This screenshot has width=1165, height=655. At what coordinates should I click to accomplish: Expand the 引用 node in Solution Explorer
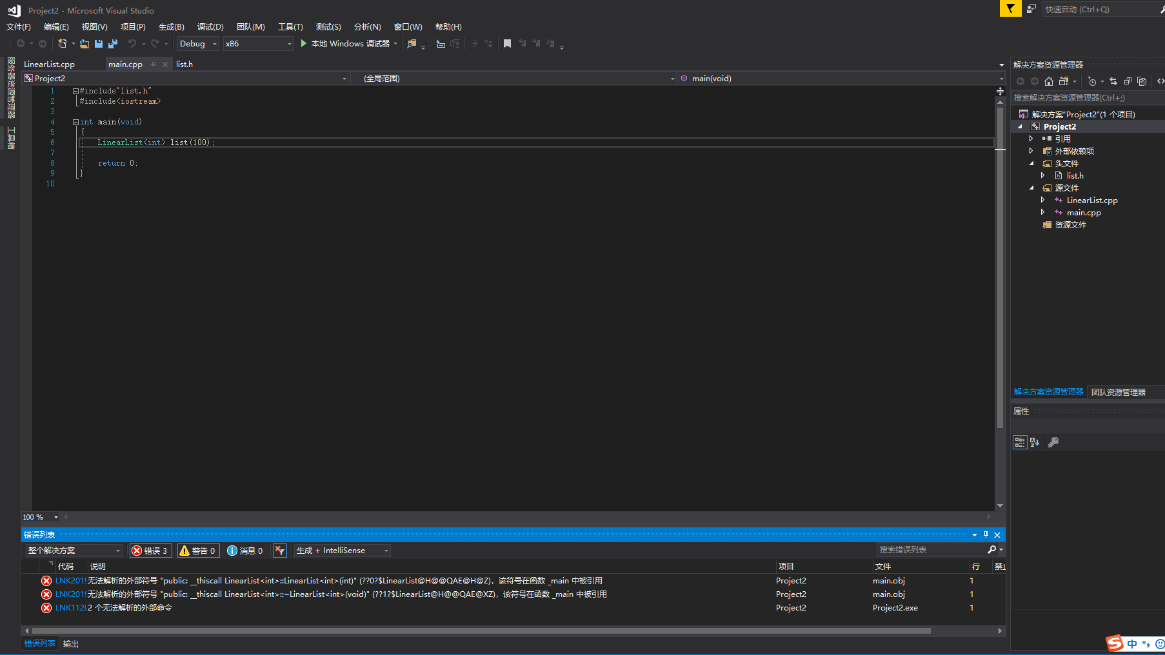(x=1031, y=139)
